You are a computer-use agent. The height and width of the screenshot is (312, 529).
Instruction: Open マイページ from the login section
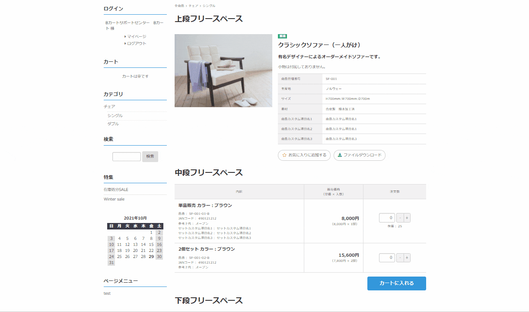coord(137,37)
